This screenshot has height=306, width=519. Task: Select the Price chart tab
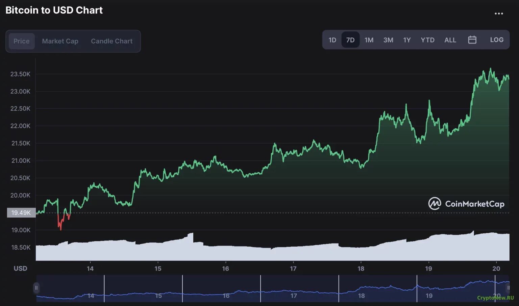point(22,41)
